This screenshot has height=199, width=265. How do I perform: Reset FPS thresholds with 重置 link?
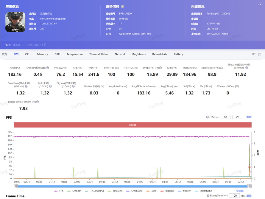[x=249, y=117]
